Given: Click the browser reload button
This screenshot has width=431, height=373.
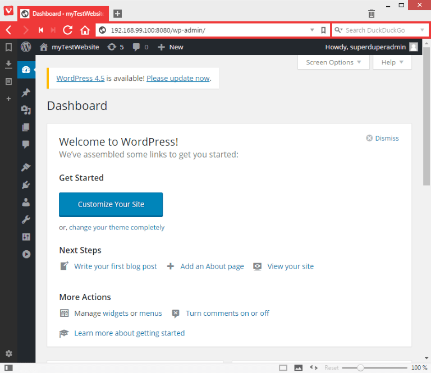Looking at the screenshot, I should (68, 30).
